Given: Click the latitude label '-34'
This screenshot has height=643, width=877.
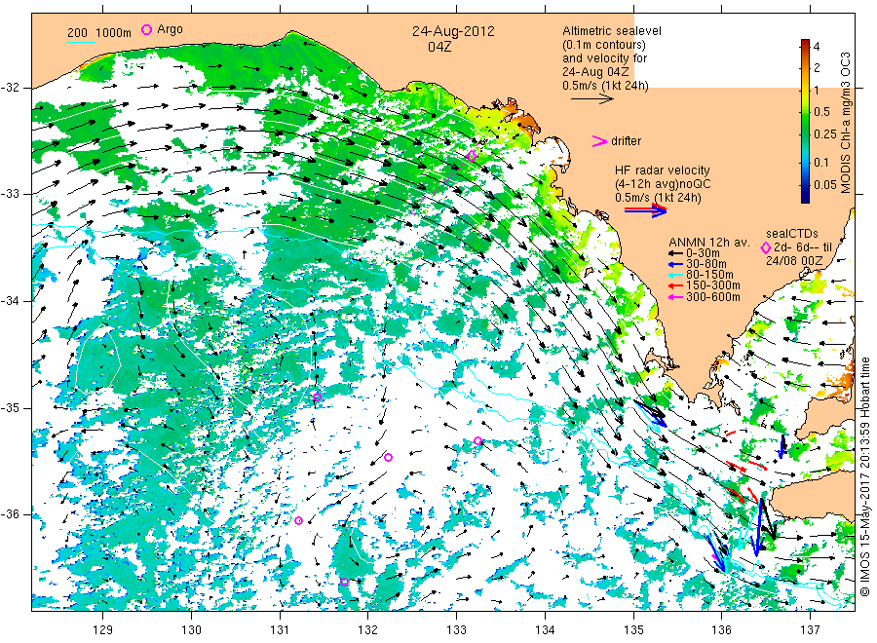Looking at the screenshot, I should pyautogui.click(x=11, y=301).
